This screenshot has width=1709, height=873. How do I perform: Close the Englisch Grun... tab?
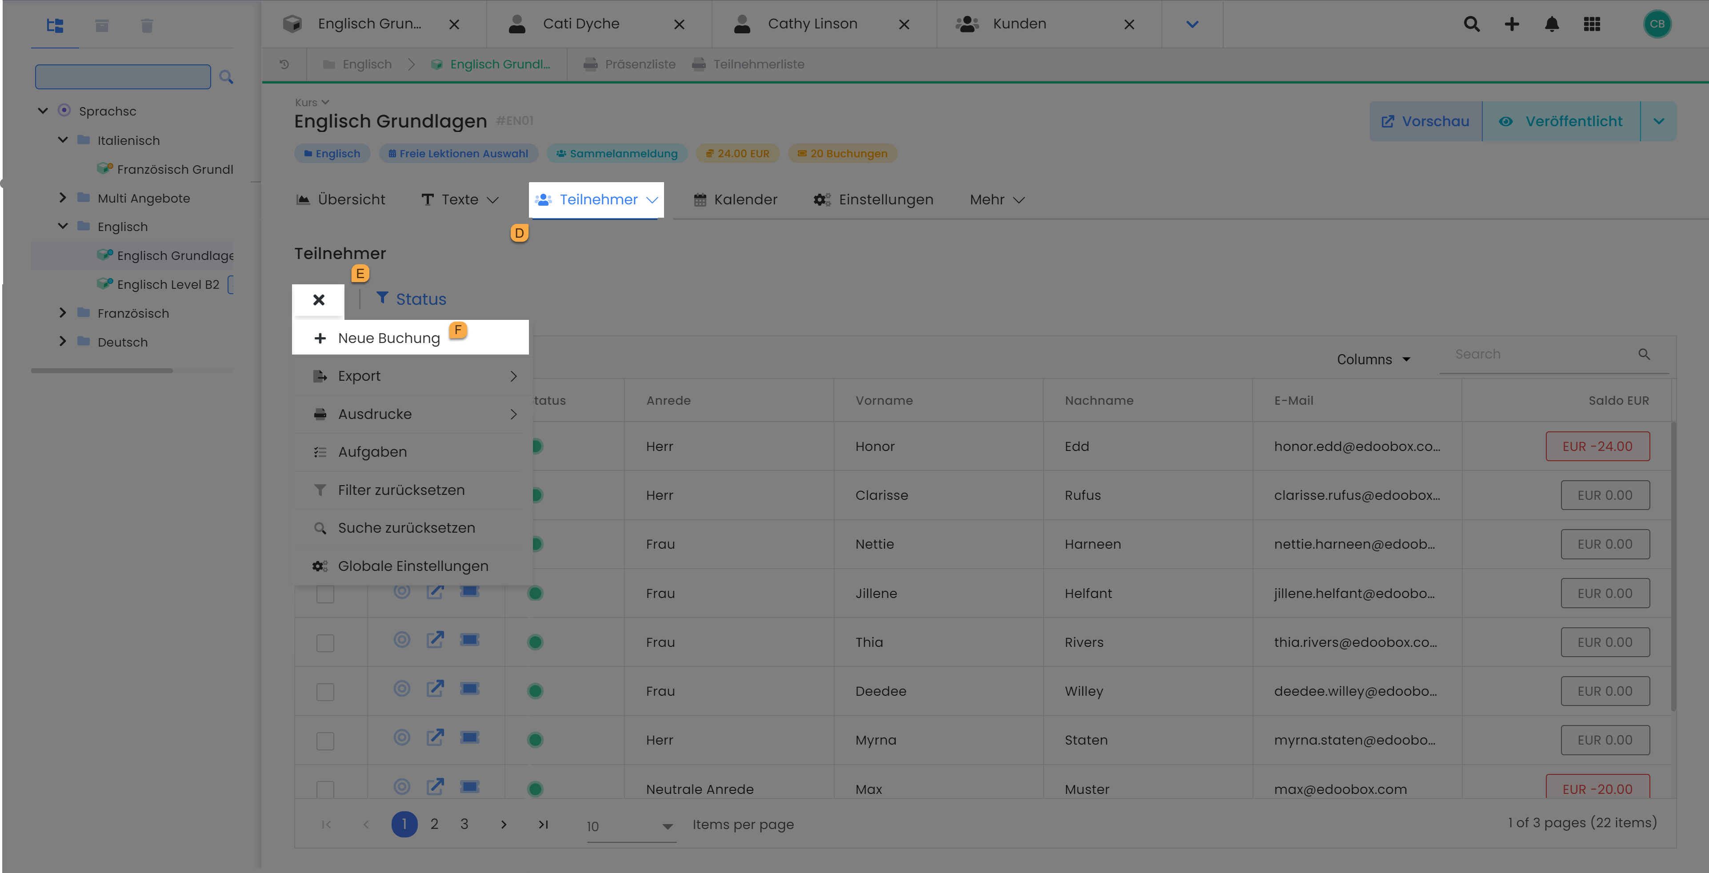tap(454, 24)
